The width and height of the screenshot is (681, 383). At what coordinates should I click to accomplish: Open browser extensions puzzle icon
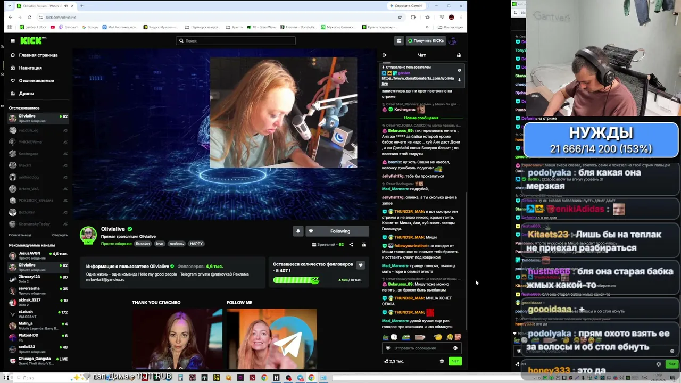tap(413, 17)
